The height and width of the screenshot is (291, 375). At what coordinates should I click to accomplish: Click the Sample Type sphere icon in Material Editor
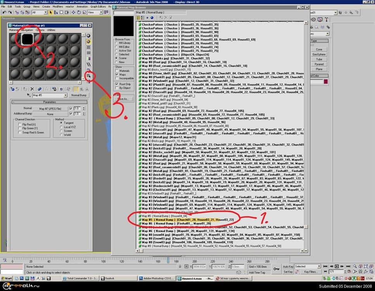tap(88, 36)
